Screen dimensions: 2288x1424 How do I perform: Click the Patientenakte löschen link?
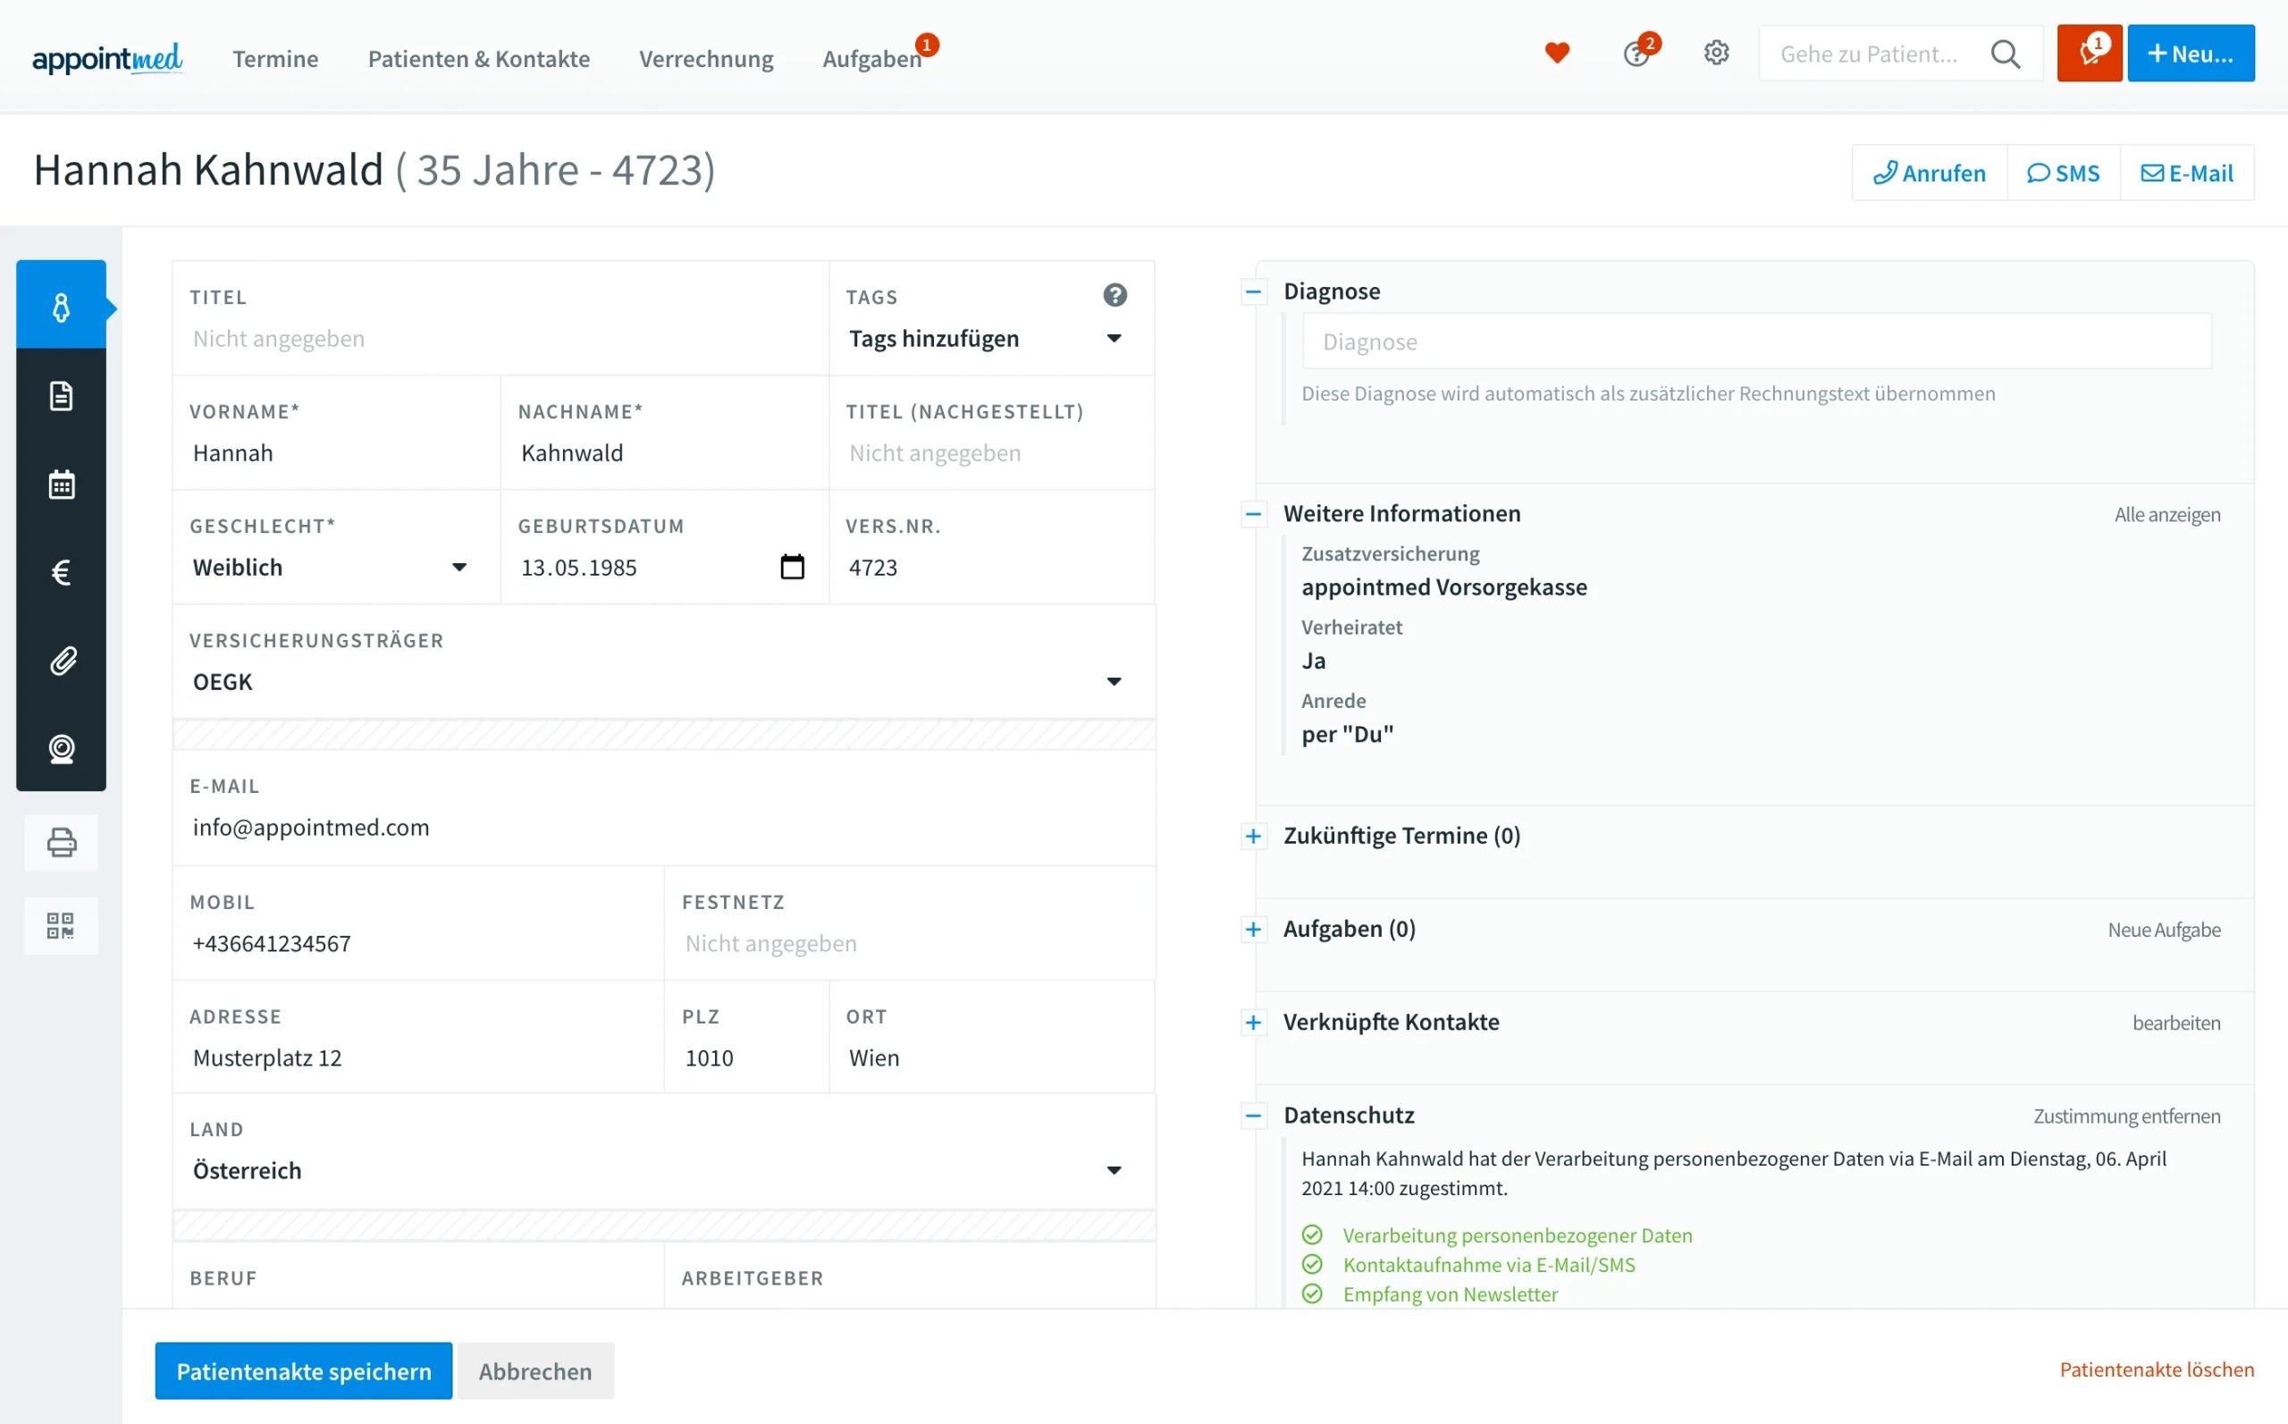[2155, 1369]
